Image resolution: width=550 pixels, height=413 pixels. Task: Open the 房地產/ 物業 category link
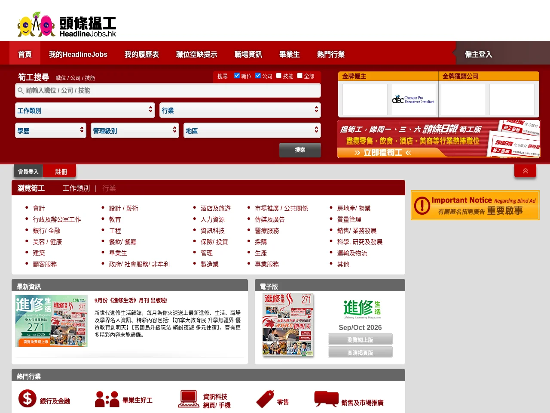(x=354, y=208)
